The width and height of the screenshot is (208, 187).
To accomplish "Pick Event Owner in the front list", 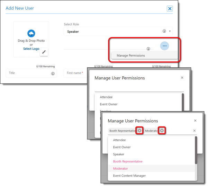I will coord(122,147).
